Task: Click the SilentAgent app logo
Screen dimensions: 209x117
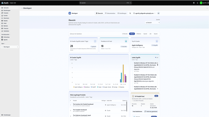Action: click(x=70, y=13)
